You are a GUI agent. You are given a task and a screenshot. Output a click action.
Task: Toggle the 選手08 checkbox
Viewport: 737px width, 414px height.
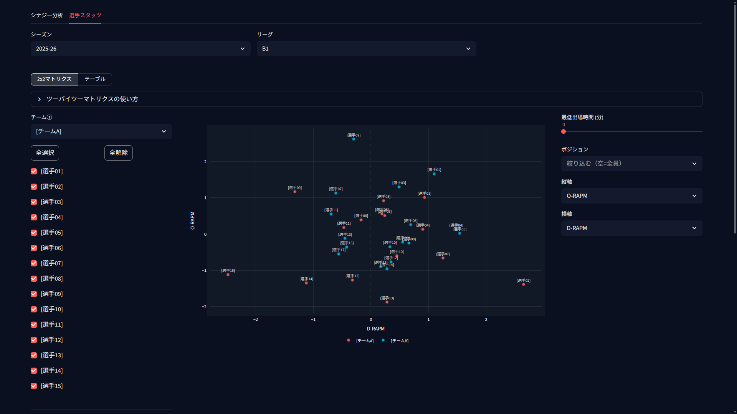pyautogui.click(x=34, y=279)
